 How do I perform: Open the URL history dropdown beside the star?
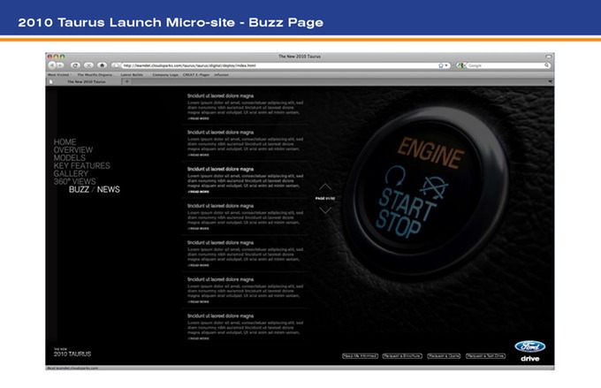click(x=446, y=65)
